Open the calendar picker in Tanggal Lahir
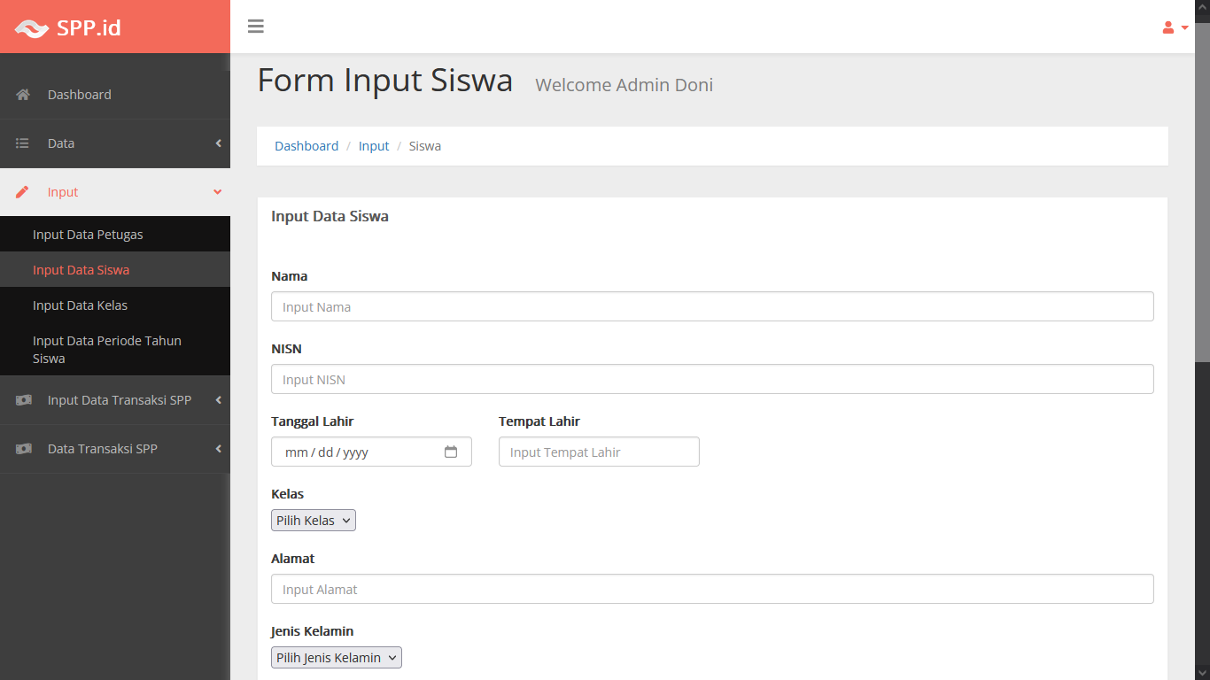1210x680 pixels. point(451,452)
